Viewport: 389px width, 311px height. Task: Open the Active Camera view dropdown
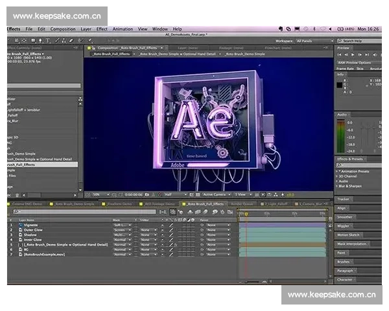[215, 194]
